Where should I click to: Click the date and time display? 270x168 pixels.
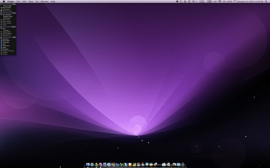pyautogui.click(x=250, y=2)
